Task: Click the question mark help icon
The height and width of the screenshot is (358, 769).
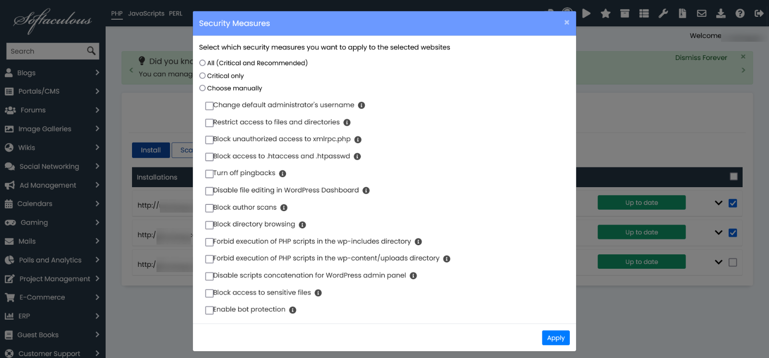Action: 740,13
